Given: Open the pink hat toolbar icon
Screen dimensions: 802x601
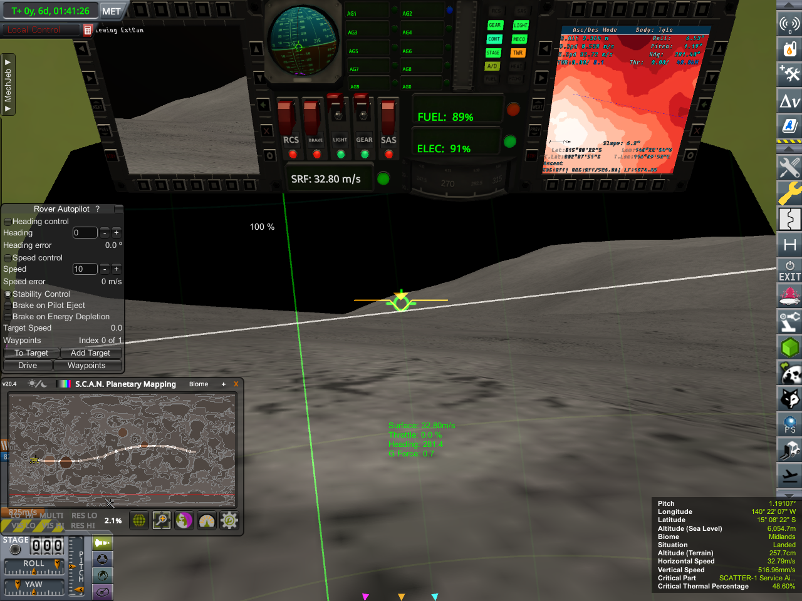Looking at the screenshot, I should 789,296.
